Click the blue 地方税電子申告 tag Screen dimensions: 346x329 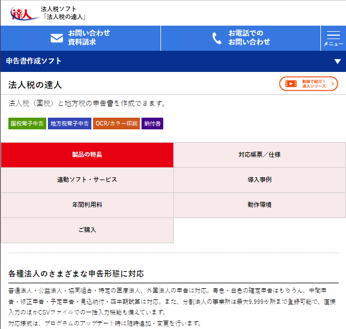[70, 124]
